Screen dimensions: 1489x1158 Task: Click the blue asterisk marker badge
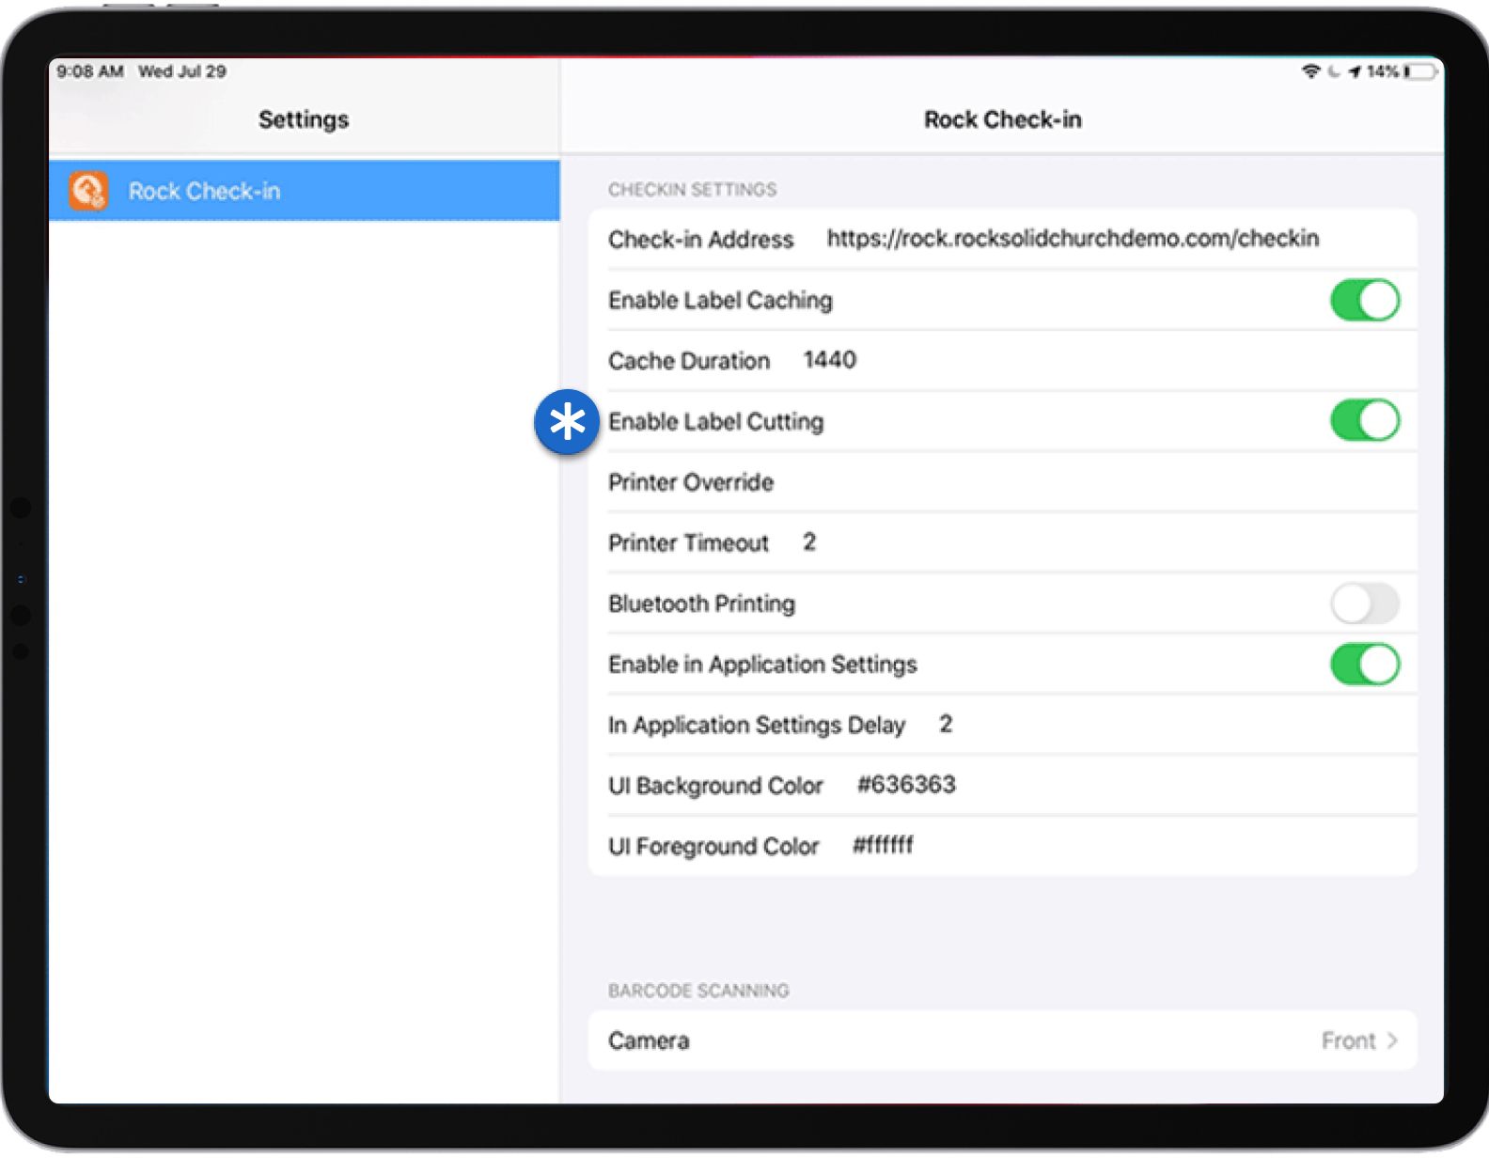[567, 422]
